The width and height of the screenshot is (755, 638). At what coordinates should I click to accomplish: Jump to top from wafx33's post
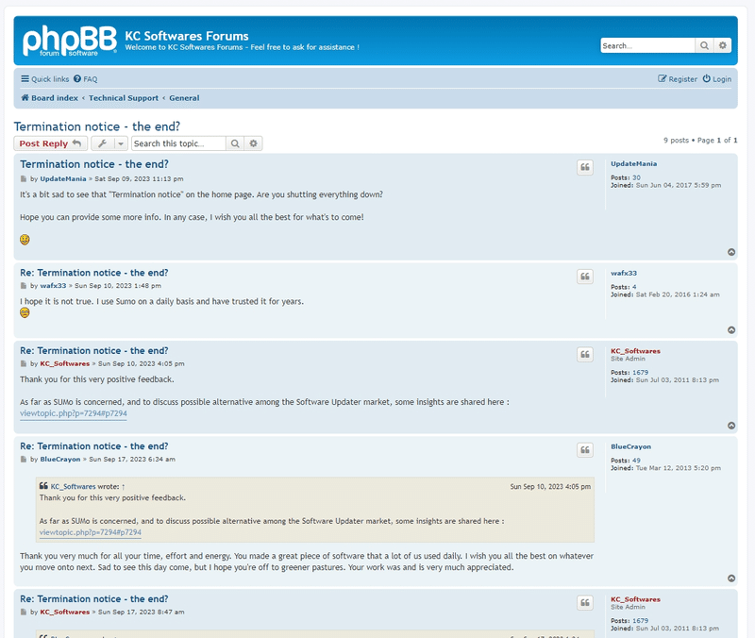tap(730, 329)
